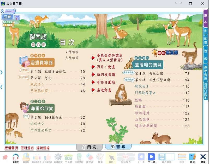Switch to the 遊戲 side tab
Screen dimensions: 209x164
(206, 55)
